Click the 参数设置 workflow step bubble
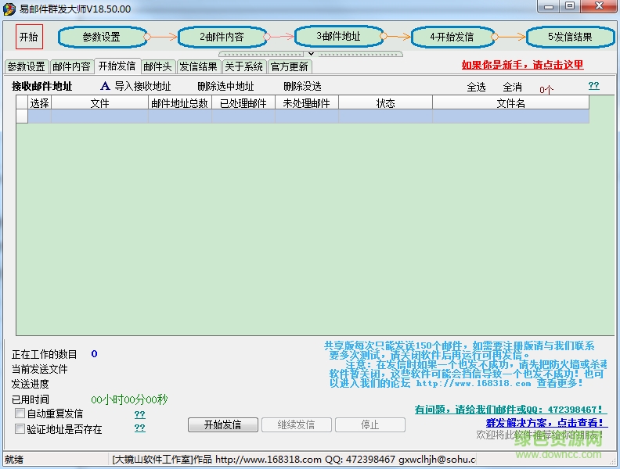The height and width of the screenshot is (469, 620). coord(102,37)
